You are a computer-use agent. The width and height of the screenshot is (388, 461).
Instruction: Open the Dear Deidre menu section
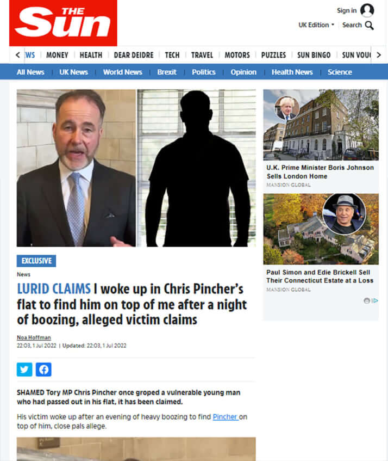(x=134, y=55)
